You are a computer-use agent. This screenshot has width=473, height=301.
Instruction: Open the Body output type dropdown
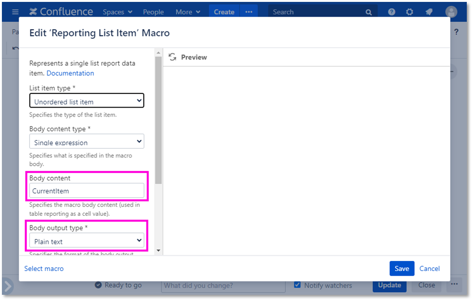86,241
